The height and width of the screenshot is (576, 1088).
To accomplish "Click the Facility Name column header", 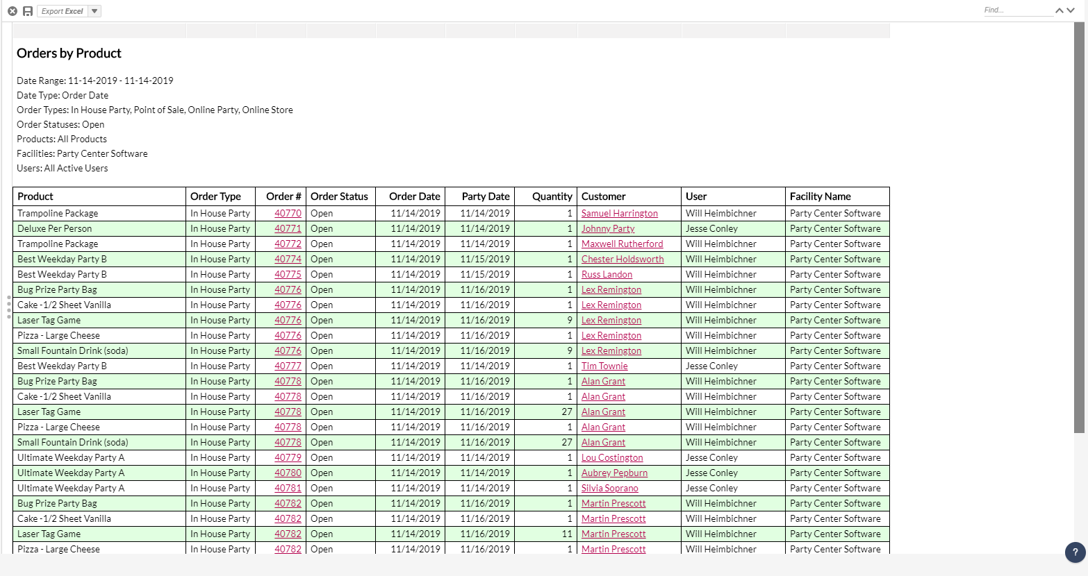I will [x=837, y=196].
